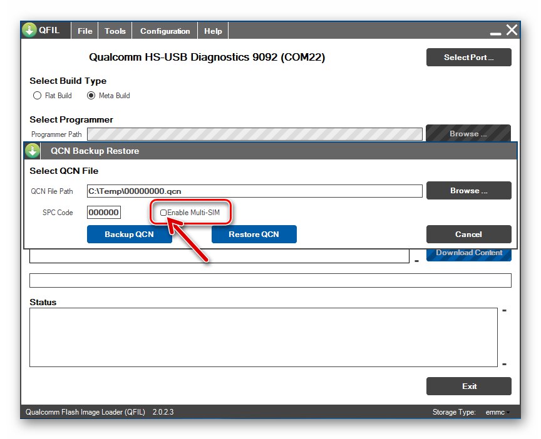Open the Storage Type emmc dropdown
541x439 pixels.
pos(497,412)
